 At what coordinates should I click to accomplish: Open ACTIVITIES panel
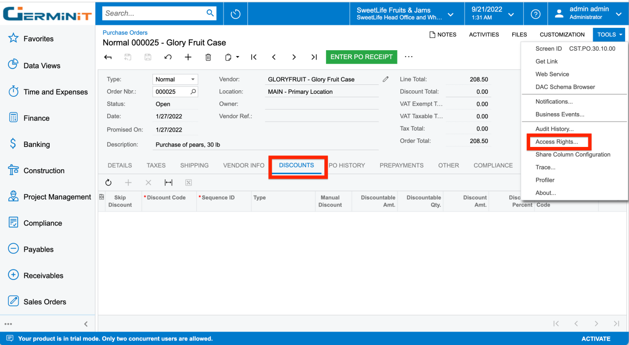[x=484, y=35]
